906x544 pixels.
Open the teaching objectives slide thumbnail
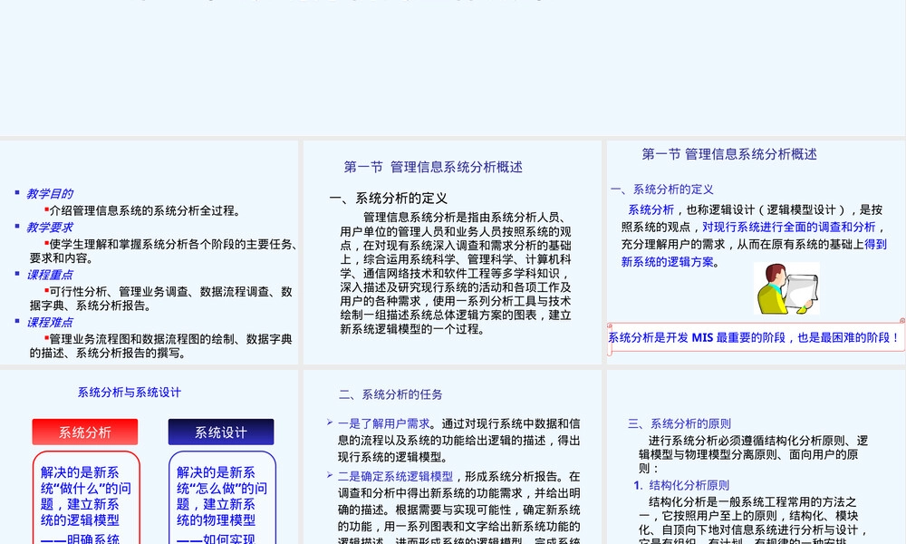149,253
